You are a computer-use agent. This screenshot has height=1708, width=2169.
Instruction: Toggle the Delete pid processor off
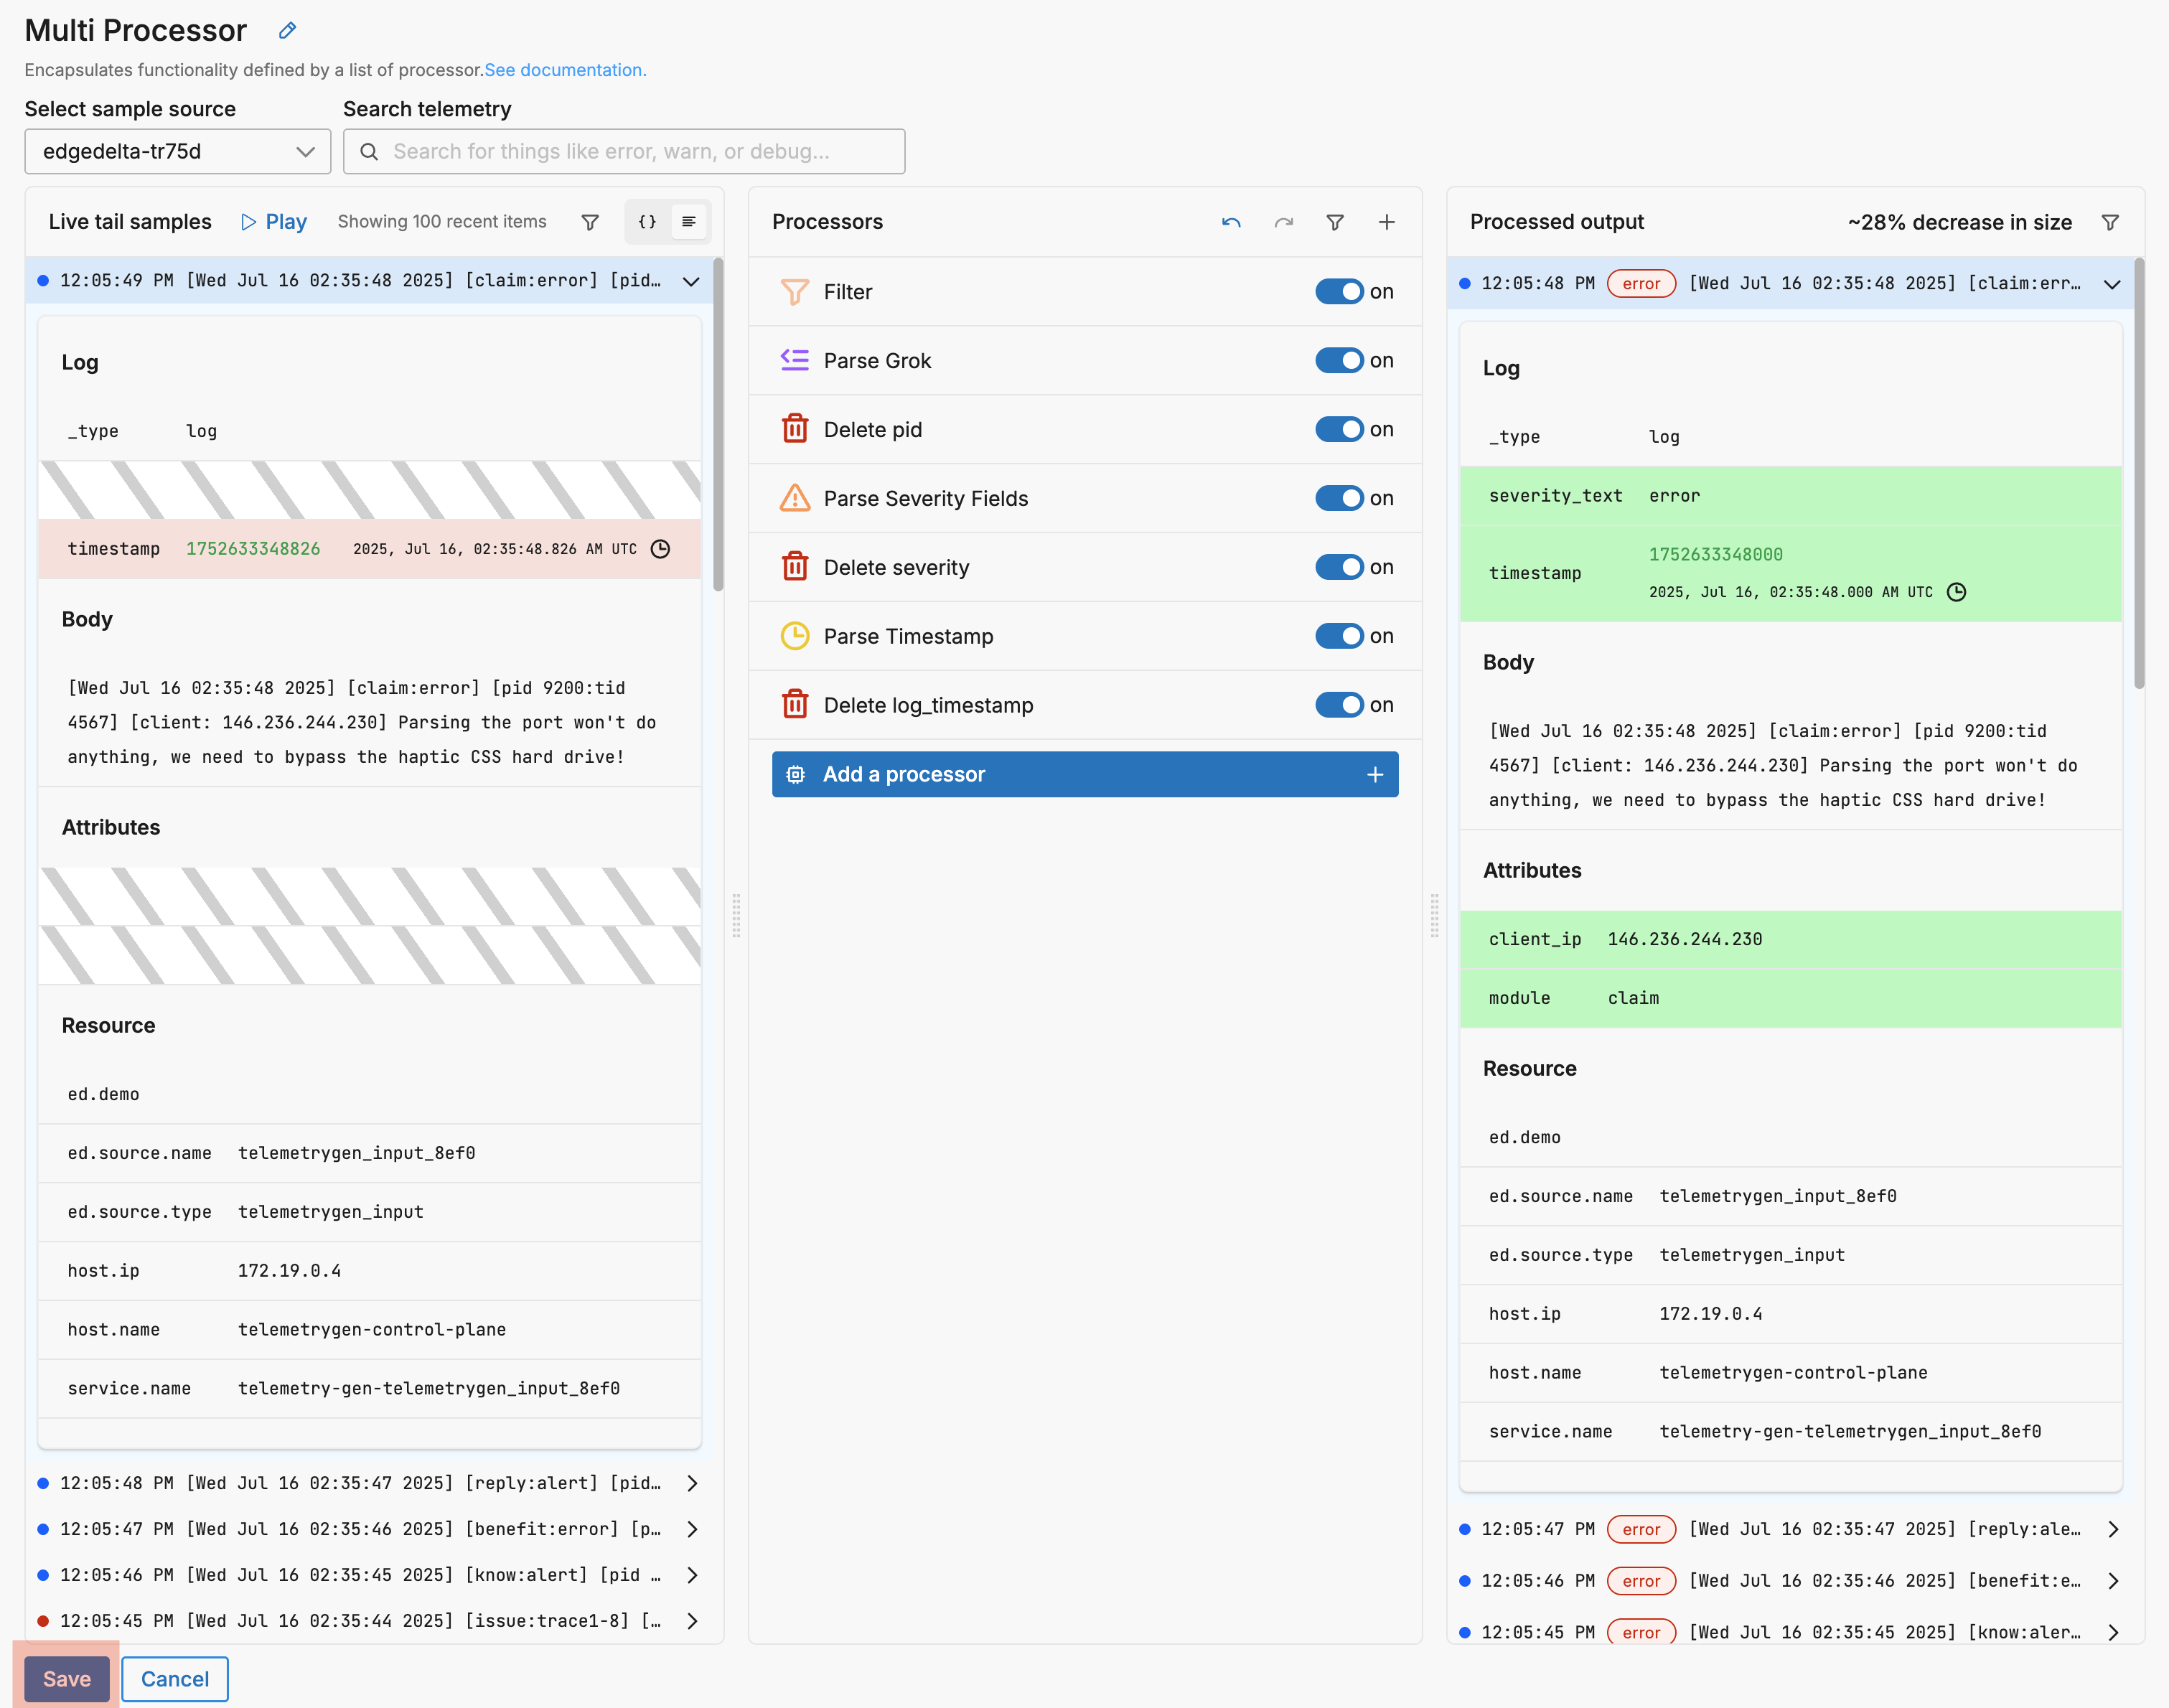tap(1340, 429)
